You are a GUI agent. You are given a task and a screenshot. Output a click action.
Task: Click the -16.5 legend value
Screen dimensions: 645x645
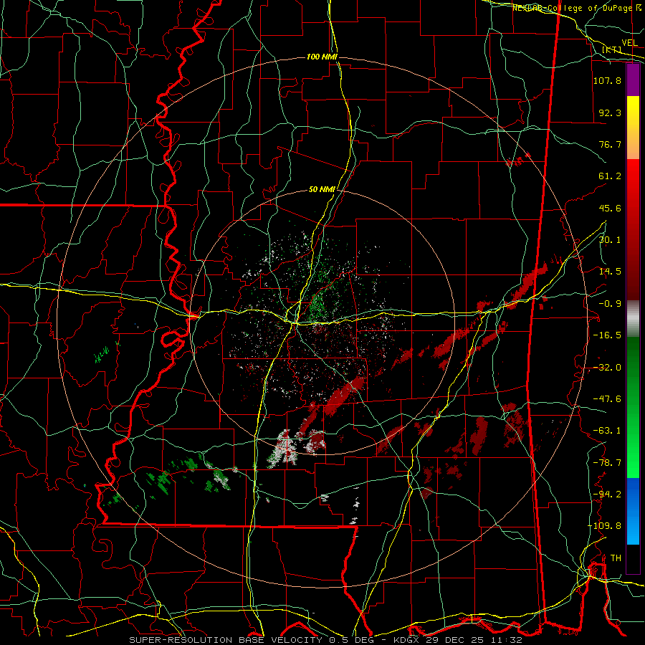point(607,335)
